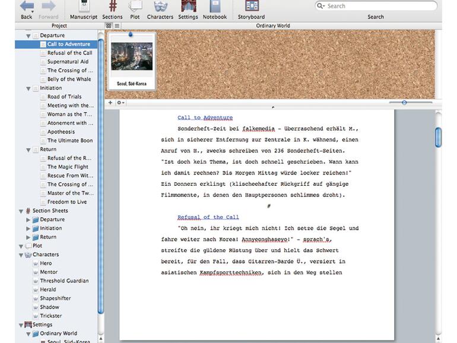
Task: Open the gear action dropdown menu
Action: 120,103
